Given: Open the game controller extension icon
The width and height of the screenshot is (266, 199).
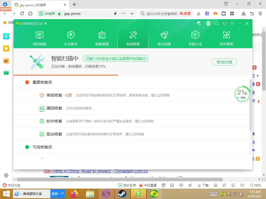Looking at the screenshot, I should coord(215,13).
